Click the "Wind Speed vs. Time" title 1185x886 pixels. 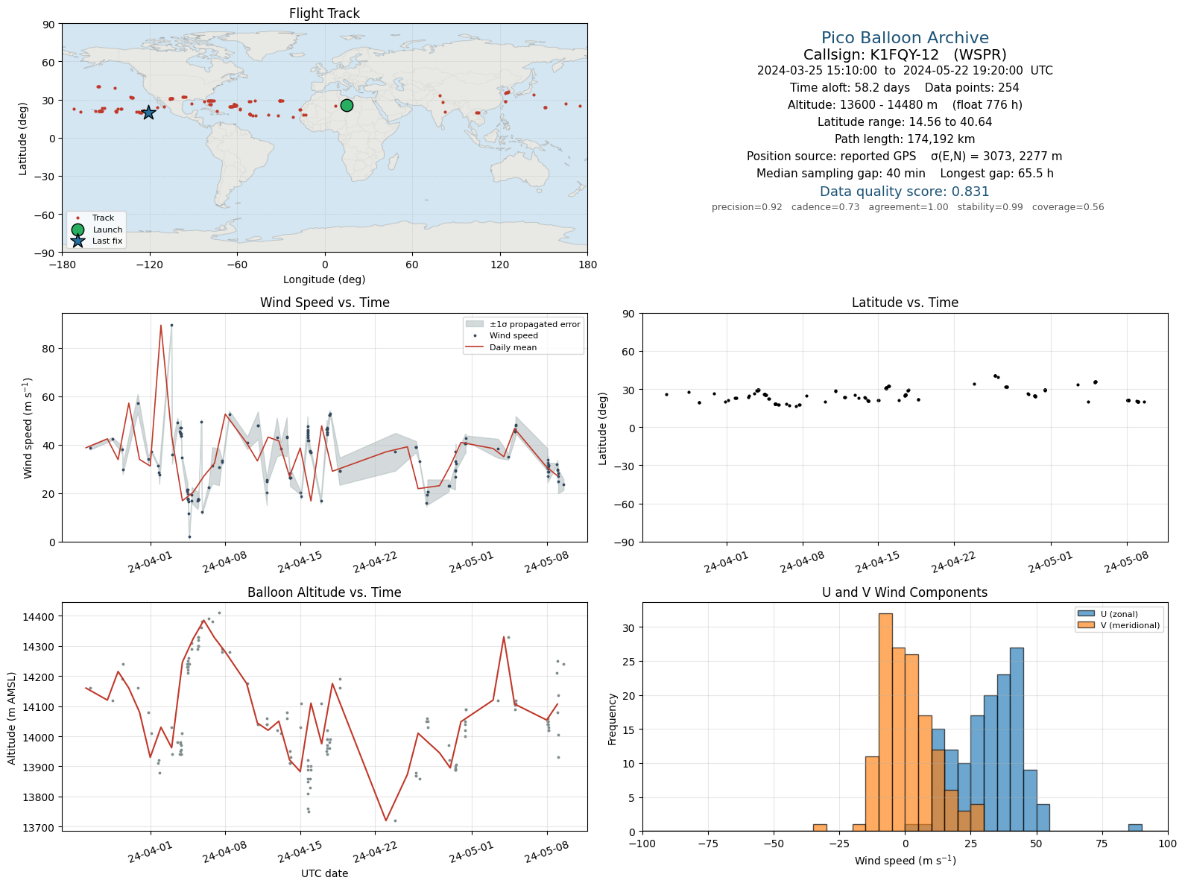(x=324, y=303)
